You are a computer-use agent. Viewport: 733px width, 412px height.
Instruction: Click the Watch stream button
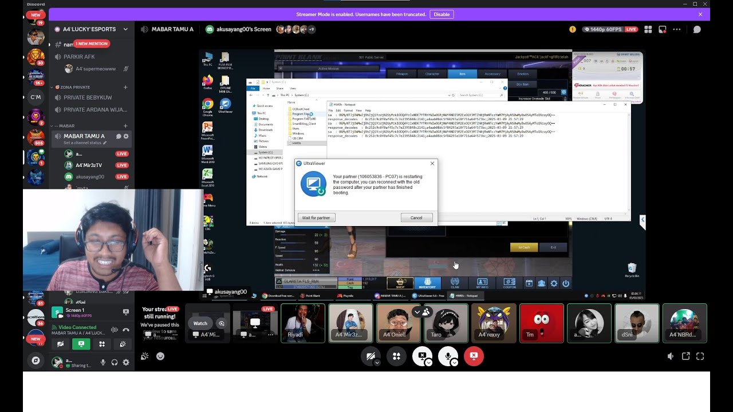[x=200, y=323]
